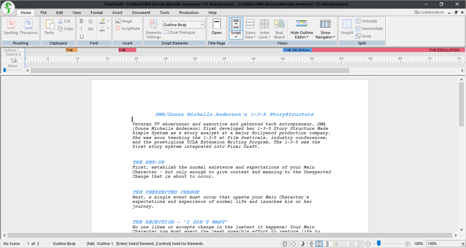Open the Production tab
Viewport: 466px width, 248px height.
pyautogui.click(x=189, y=13)
